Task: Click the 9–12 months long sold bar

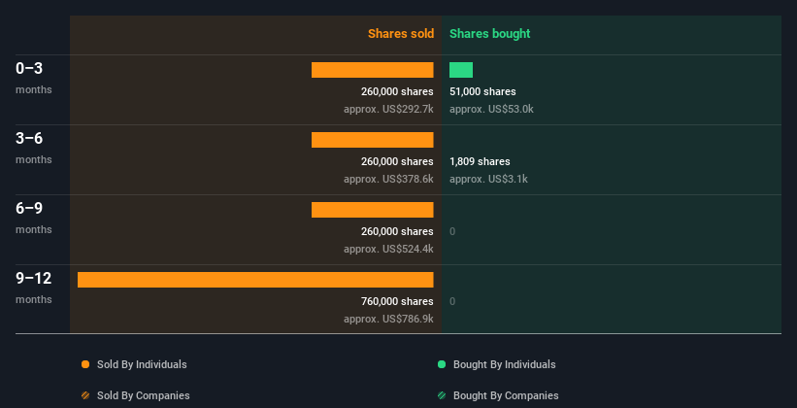Action: 255,280
